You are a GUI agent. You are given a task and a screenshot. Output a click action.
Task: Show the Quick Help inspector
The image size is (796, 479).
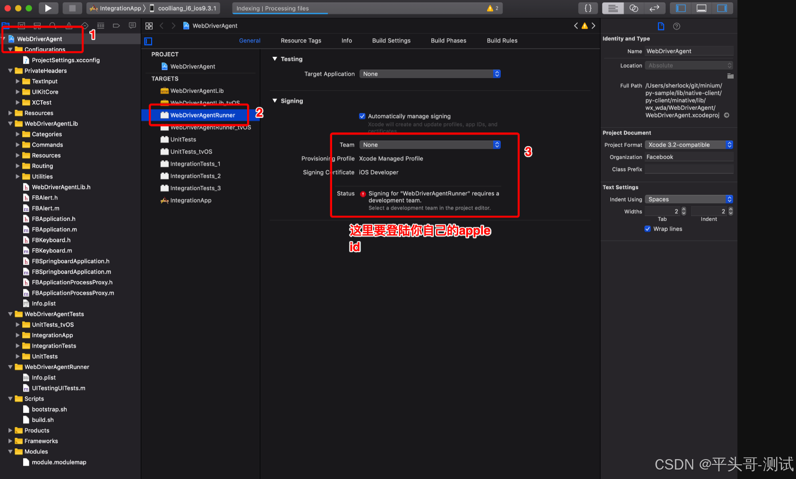pos(676,26)
